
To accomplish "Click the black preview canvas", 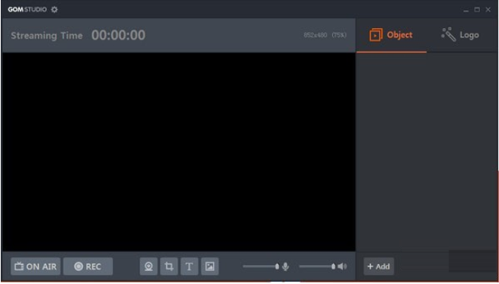I will click(178, 152).
